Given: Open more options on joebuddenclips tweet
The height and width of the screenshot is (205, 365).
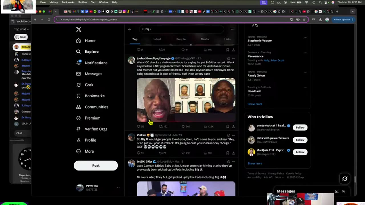Looking at the screenshot, I should click(234, 58).
